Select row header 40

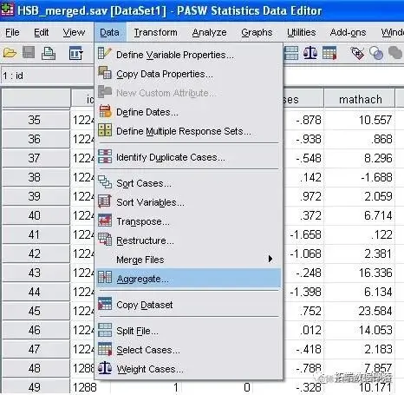[x=36, y=215]
